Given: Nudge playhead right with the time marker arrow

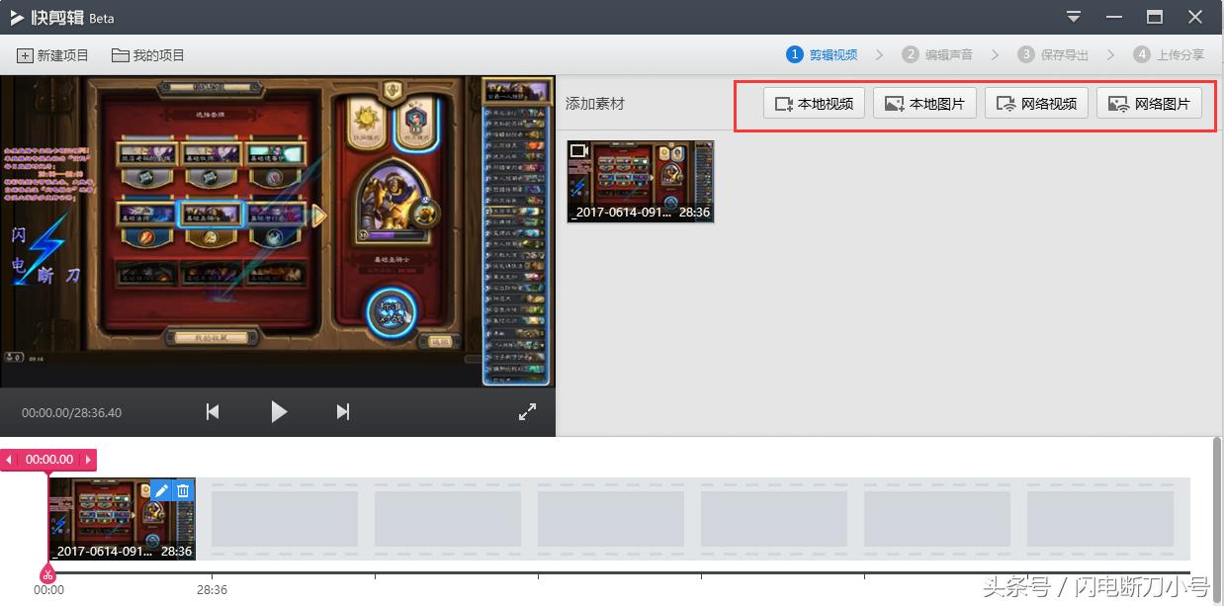Looking at the screenshot, I should point(89,460).
